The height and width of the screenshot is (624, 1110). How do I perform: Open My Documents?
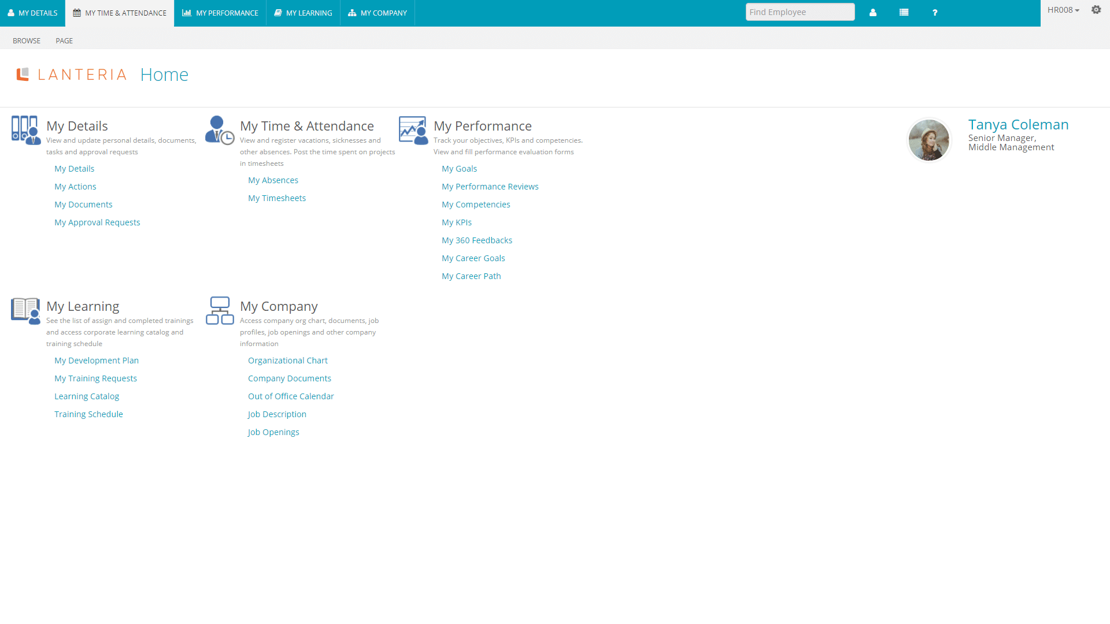pyautogui.click(x=83, y=205)
